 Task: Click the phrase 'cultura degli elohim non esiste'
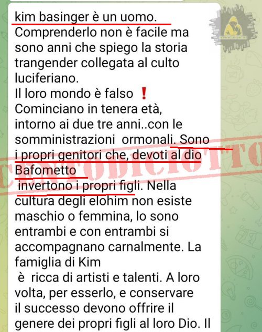103,201
